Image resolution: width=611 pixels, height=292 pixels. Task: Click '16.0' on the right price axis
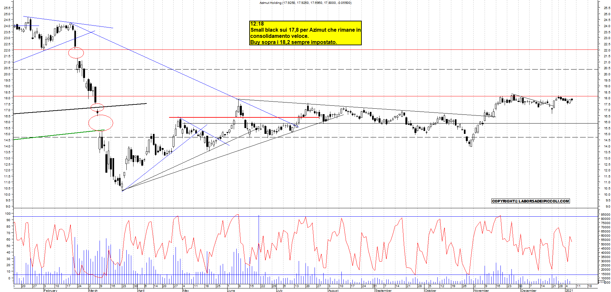(x=606, y=122)
